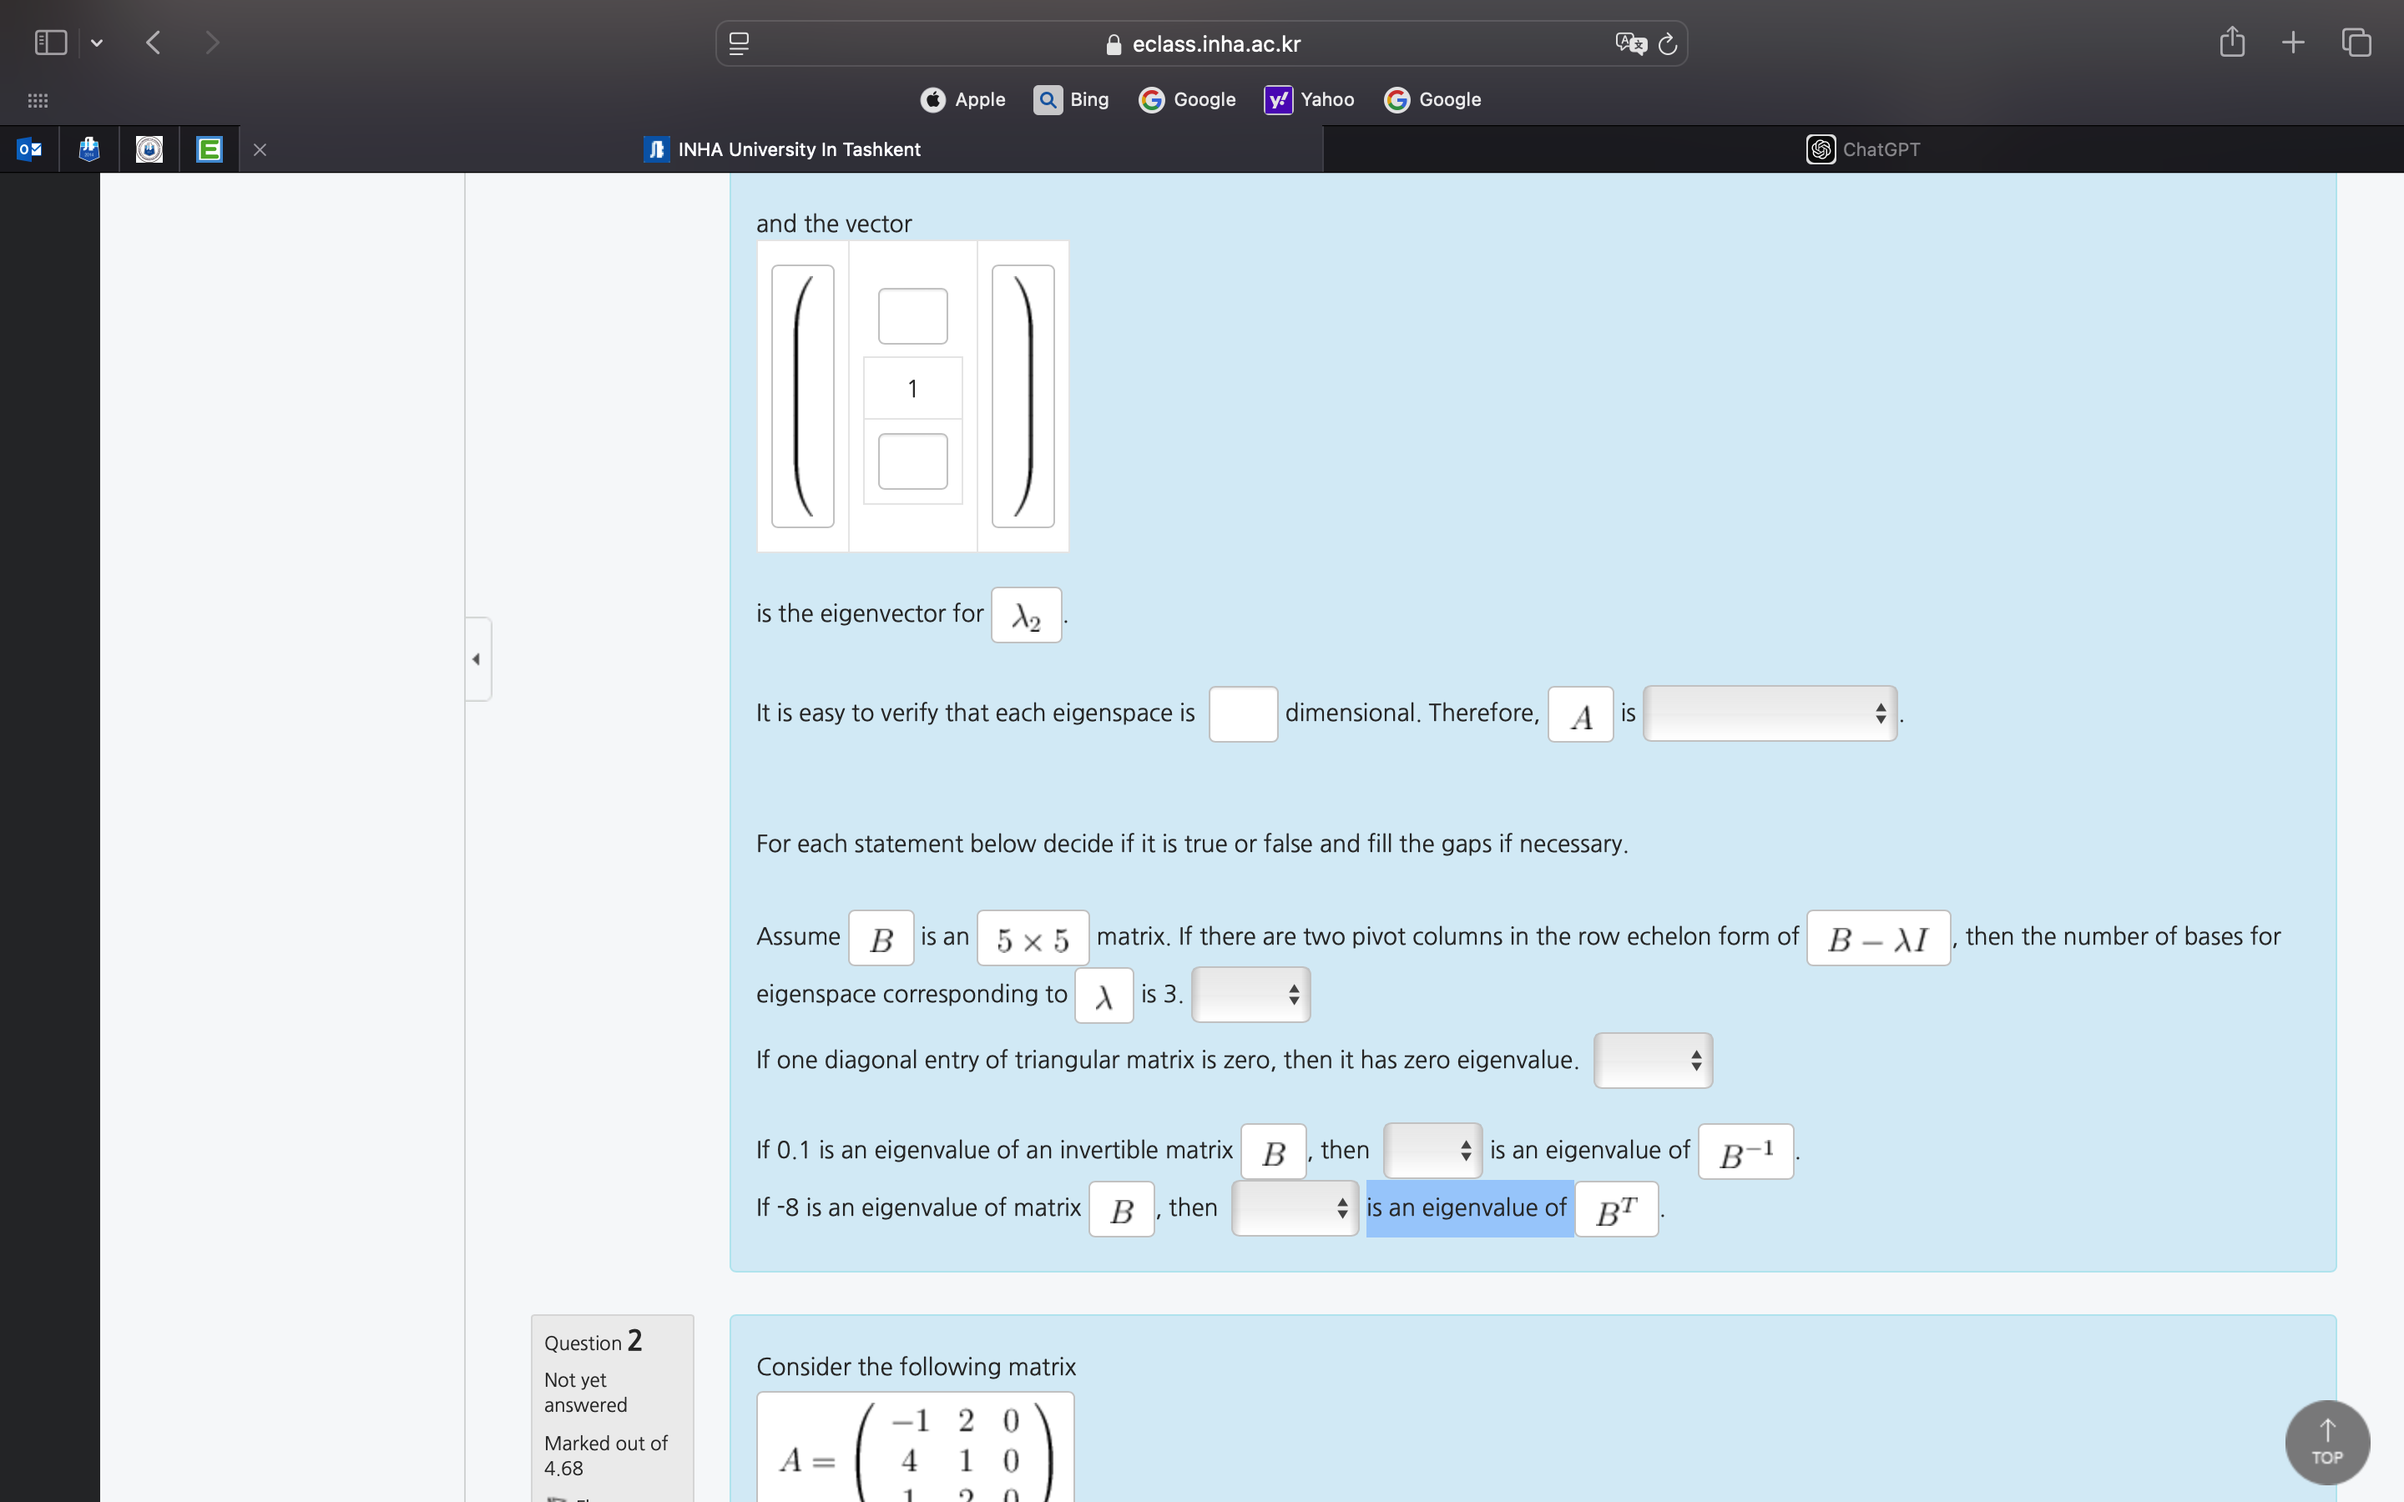Viewport: 2404px width, 1502px height.
Task: Open the reader/page menu icon in address bar
Action: coord(739,43)
